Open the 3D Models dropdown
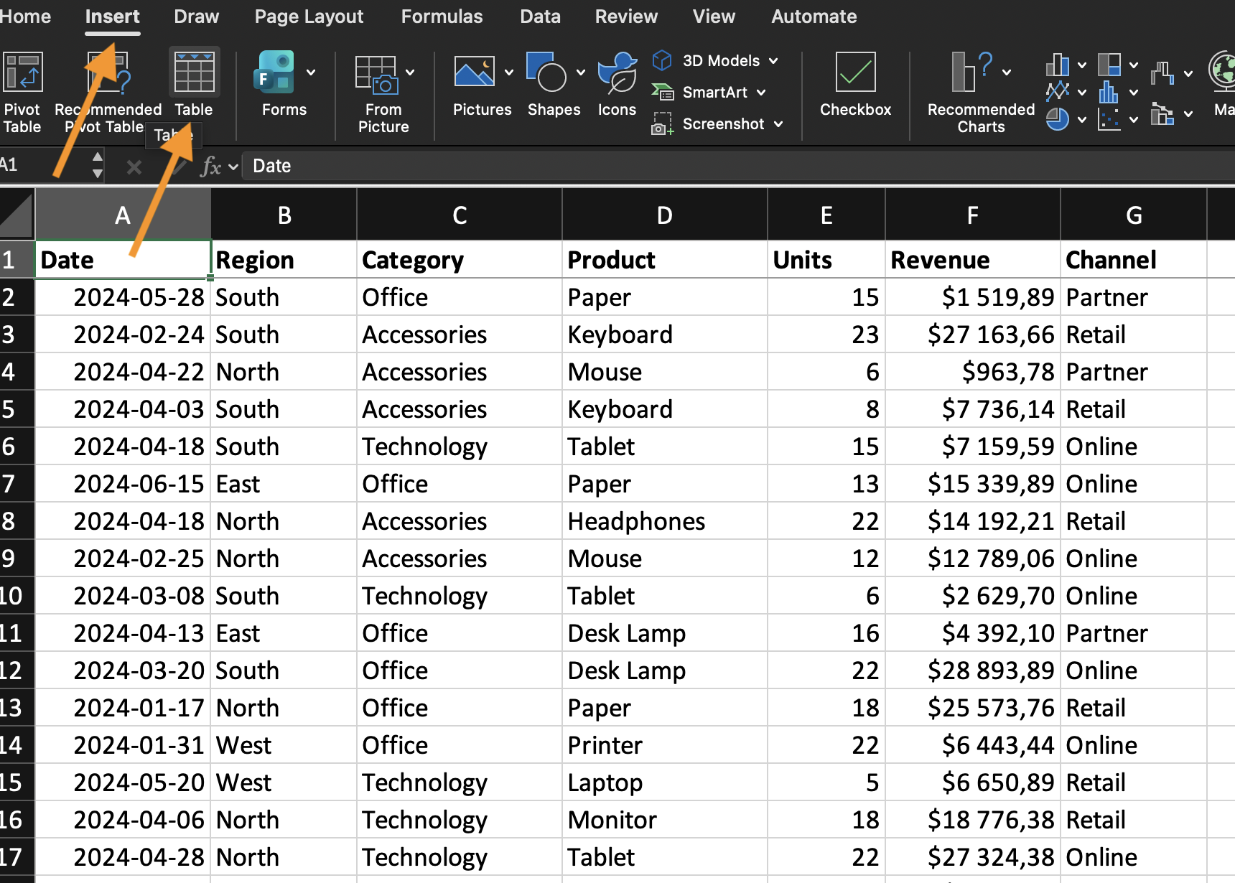 [773, 61]
